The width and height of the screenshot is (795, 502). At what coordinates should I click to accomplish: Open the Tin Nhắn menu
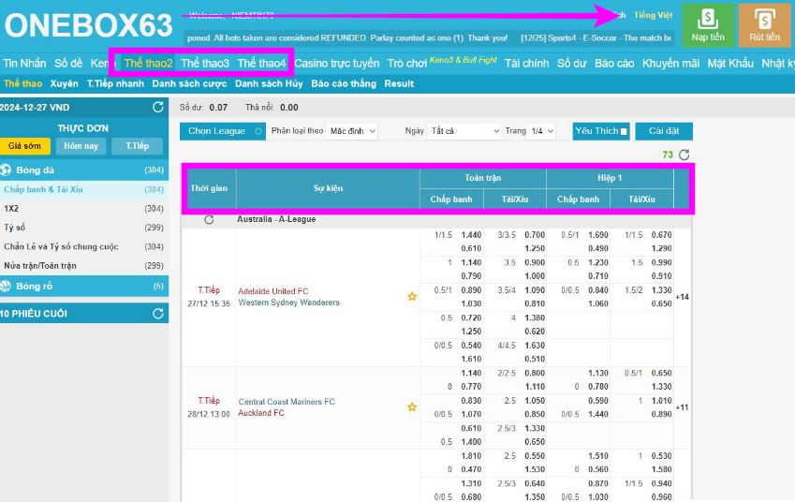[x=24, y=64]
